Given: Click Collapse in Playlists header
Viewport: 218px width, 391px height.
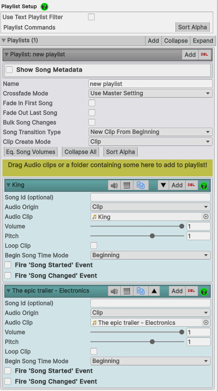Looking at the screenshot, I should click(x=175, y=41).
